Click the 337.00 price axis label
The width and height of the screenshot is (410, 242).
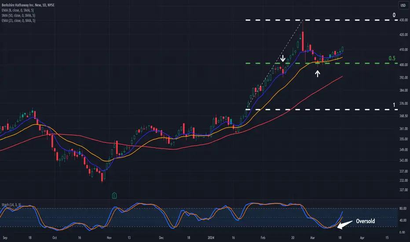[x=403, y=171]
